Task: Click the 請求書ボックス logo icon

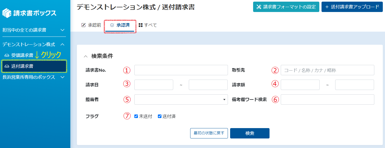Action: [x=7, y=13]
